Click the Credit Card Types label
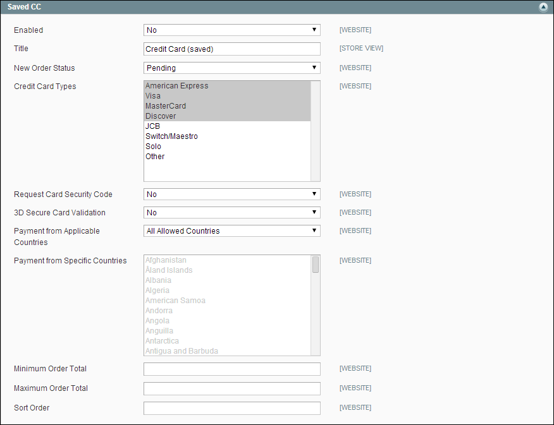Viewport: 554px width, 425px height. click(x=45, y=87)
